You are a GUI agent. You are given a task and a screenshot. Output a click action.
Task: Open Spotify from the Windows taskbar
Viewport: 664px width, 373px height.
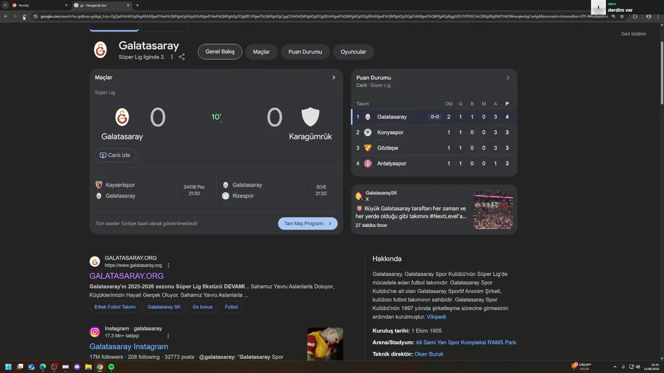(111, 367)
